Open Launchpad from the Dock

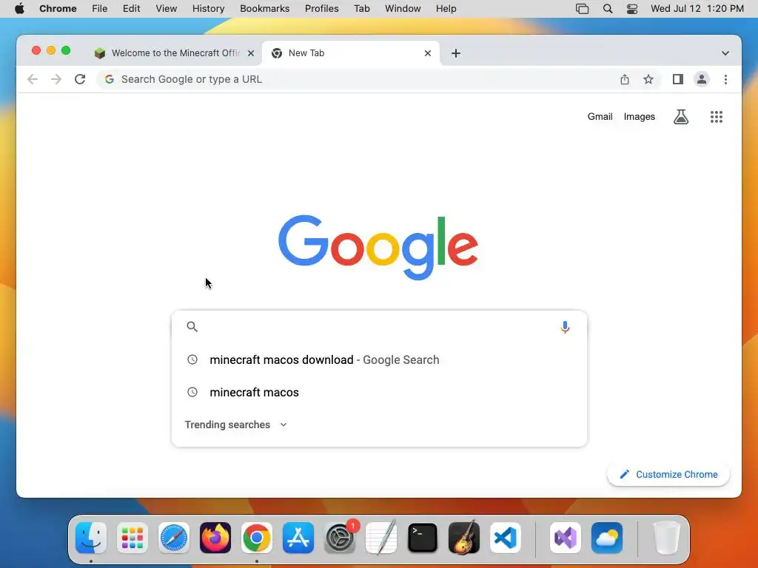[133, 538]
